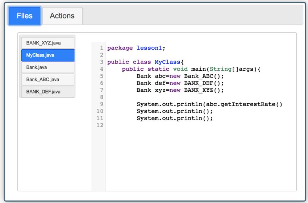Select the MyClass.java file
The width and height of the screenshot is (308, 203).
[48, 55]
